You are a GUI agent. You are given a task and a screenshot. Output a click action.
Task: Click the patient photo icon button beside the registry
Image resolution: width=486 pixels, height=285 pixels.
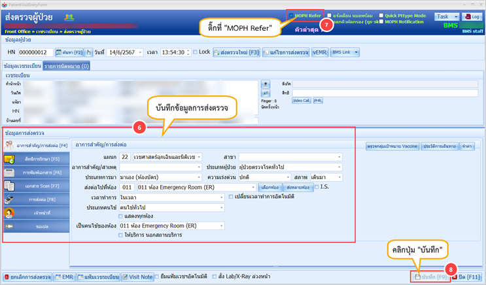pyautogui.click(x=266, y=84)
